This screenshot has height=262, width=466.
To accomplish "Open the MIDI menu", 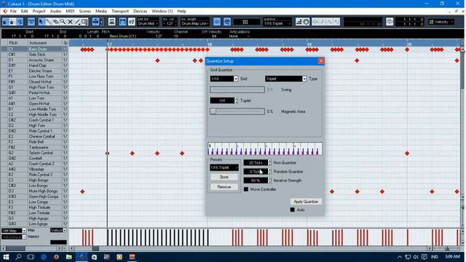I will coord(70,11).
